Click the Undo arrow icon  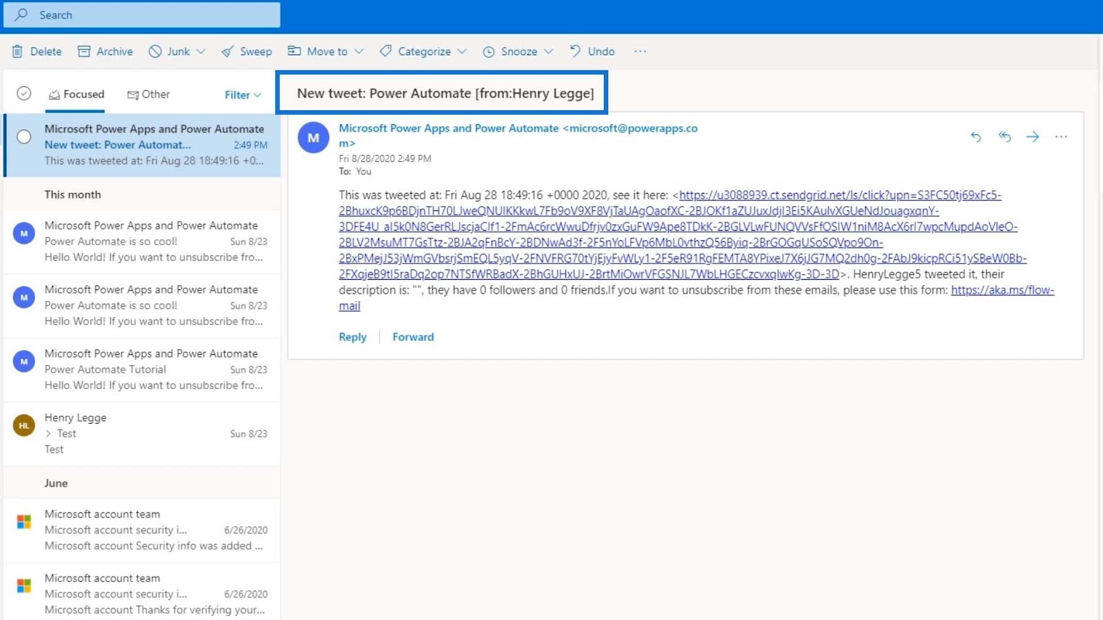pos(575,51)
